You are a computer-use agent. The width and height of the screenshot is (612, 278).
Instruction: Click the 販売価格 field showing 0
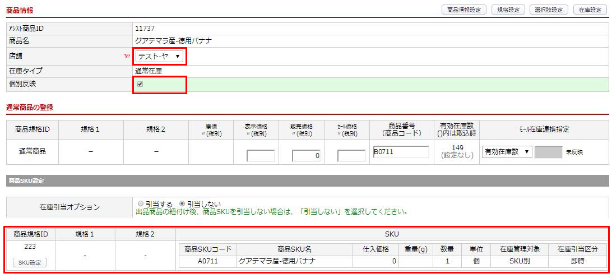pos(307,156)
